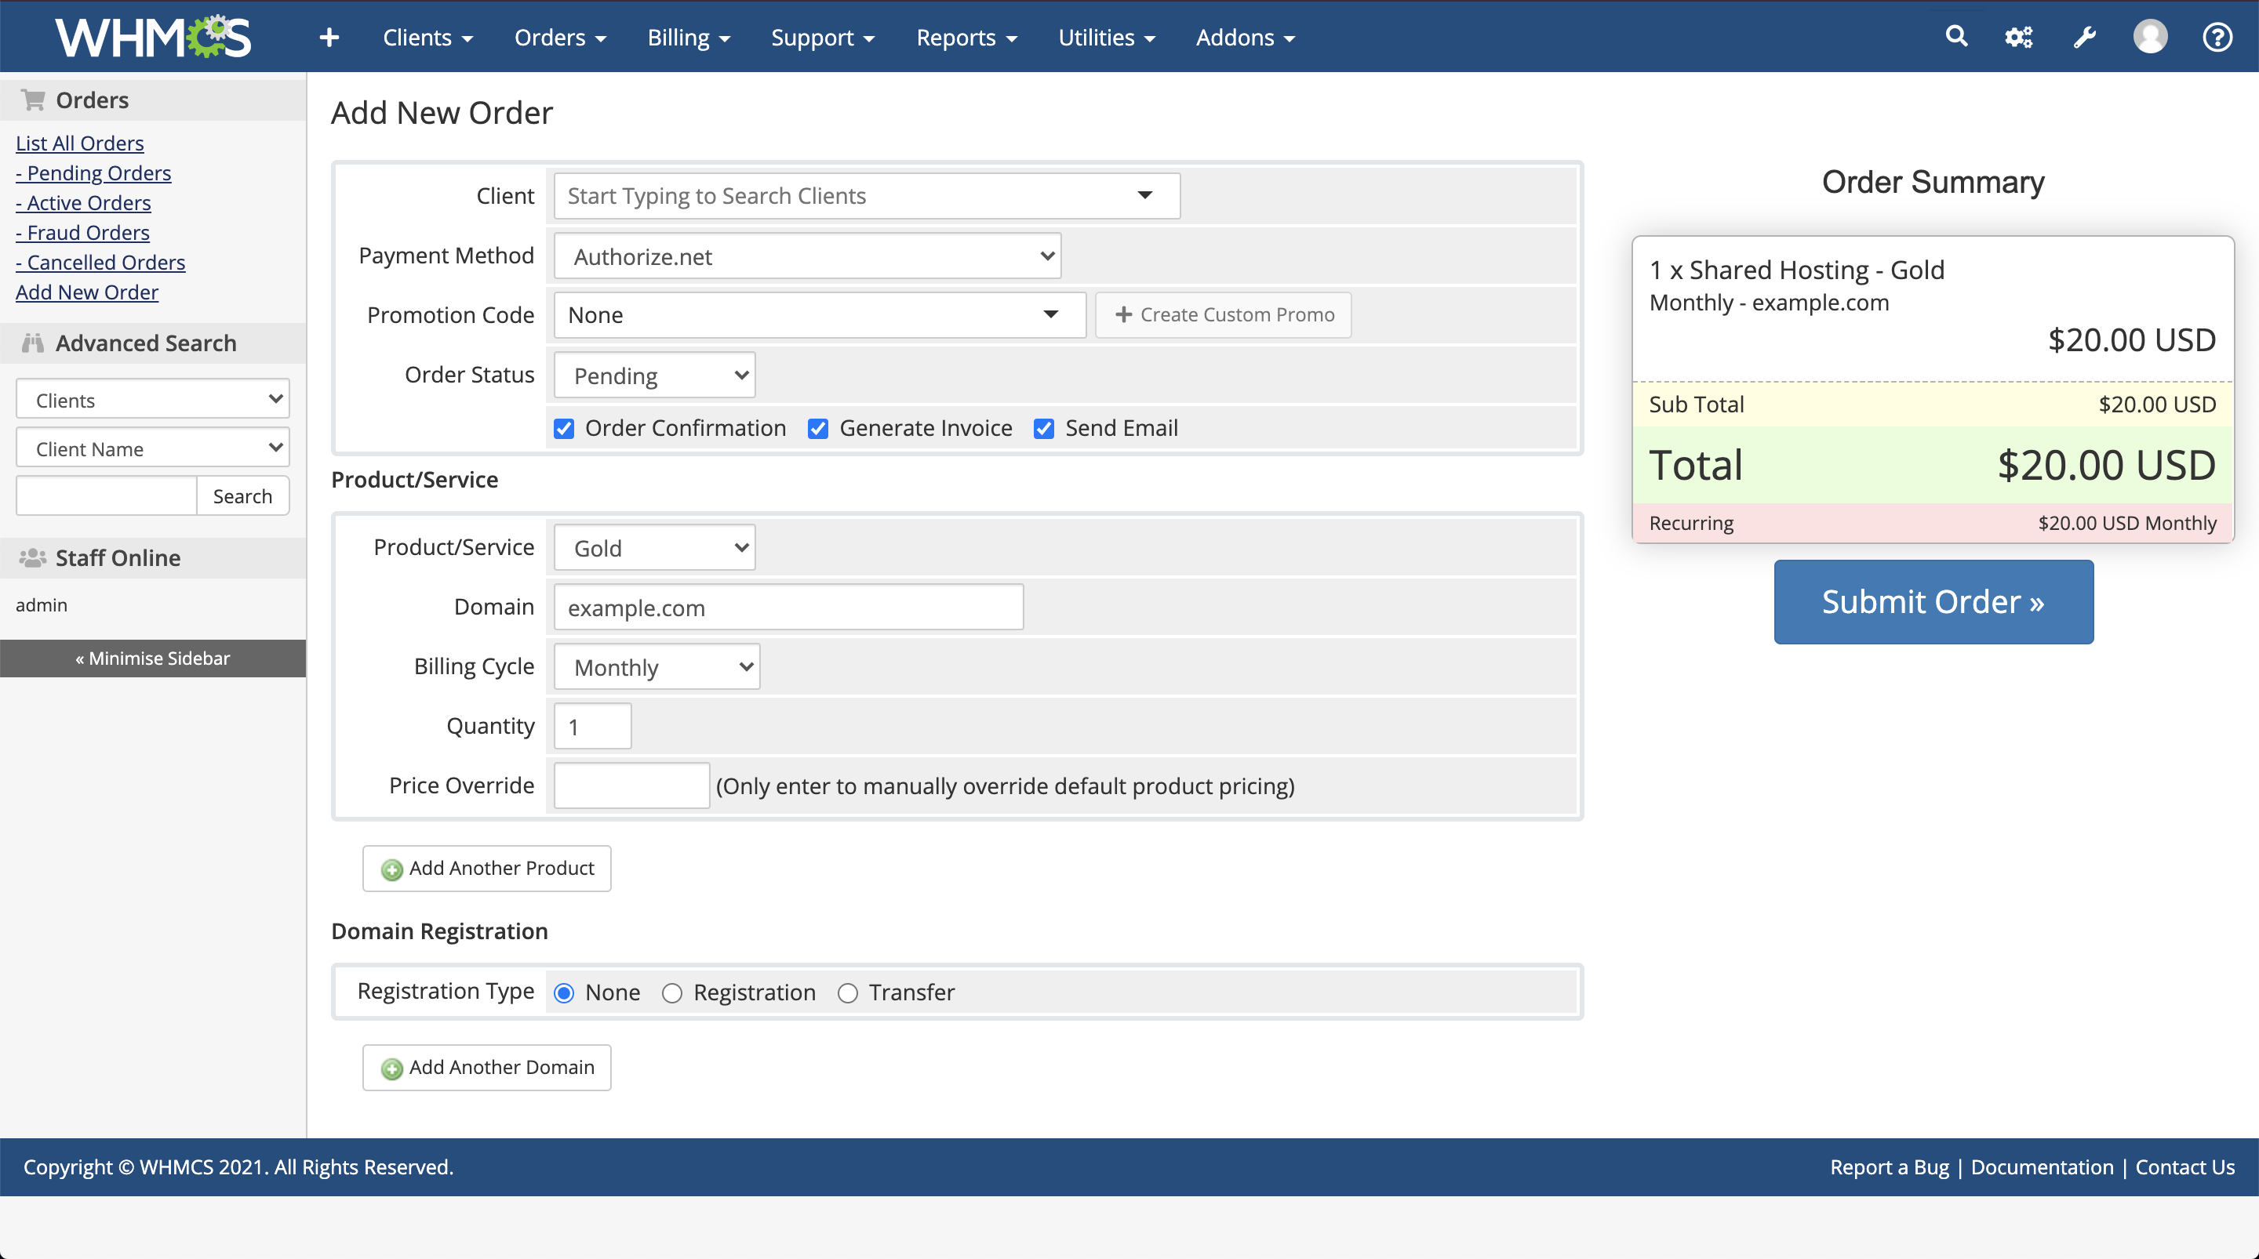Open Active Orders link
Screen dimensions: 2259x1259
(x=83, y=202)
